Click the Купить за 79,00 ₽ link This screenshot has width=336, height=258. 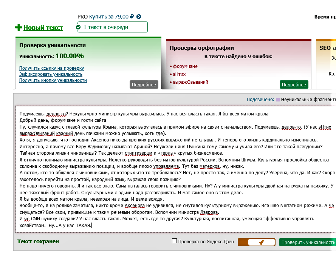click(111, 17)
